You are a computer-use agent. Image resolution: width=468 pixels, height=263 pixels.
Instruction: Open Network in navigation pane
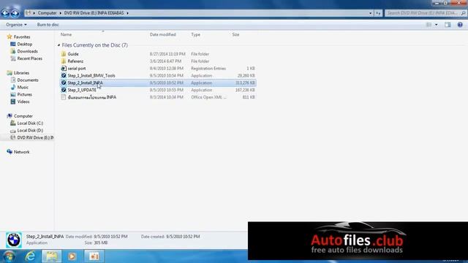(21, 152)
